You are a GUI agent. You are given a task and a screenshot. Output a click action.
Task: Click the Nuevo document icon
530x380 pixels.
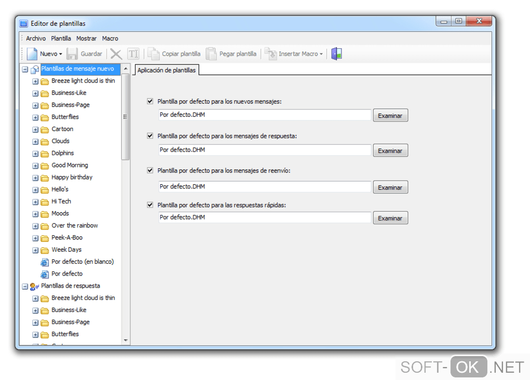(x=32, y=53)
